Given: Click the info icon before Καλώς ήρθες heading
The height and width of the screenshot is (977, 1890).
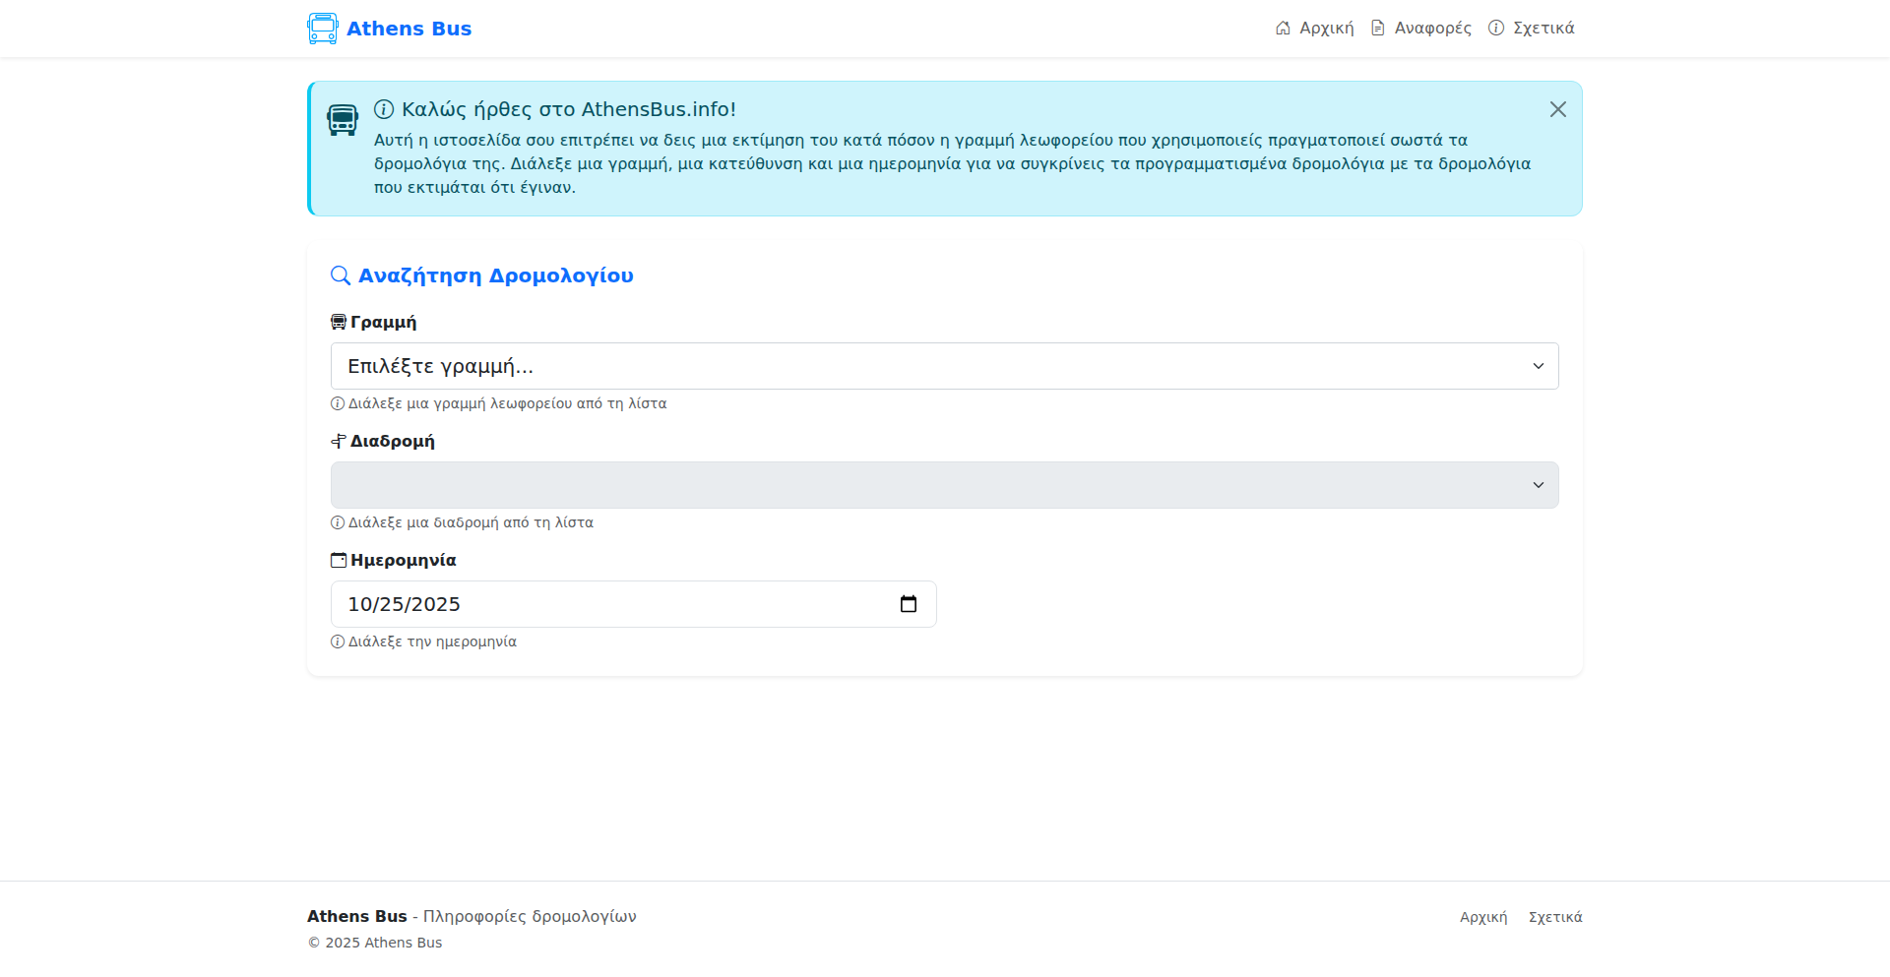Looking at the screenshot, I should (x=384, y=109).
